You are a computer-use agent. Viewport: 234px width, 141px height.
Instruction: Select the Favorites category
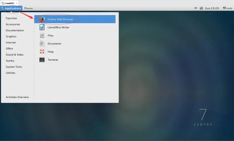(x=11, y=18)
